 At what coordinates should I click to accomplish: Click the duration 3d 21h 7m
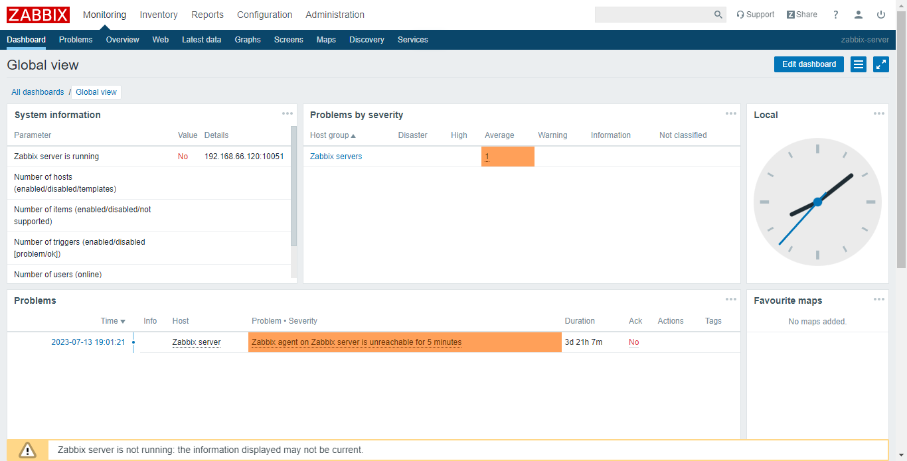tap(584, 342)
